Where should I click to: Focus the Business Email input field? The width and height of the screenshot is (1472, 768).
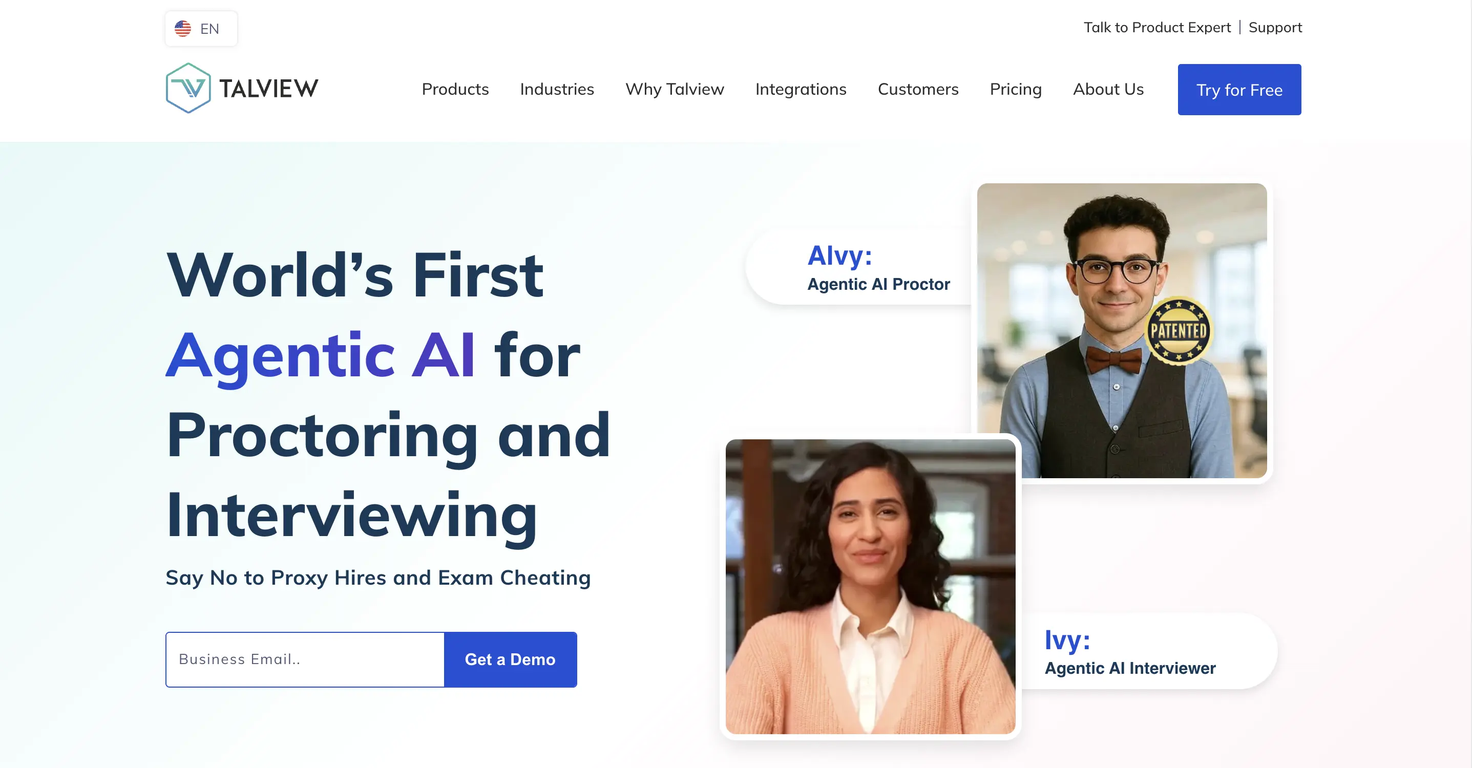tap(305, 659)
